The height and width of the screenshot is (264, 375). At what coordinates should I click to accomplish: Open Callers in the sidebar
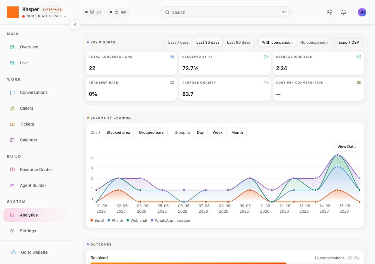pyautogui.click(x=37, y=108)
